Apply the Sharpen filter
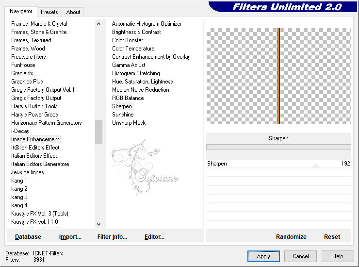Viewport: 359px width, 267px height. pyautogui.click(x=263, y=256)
